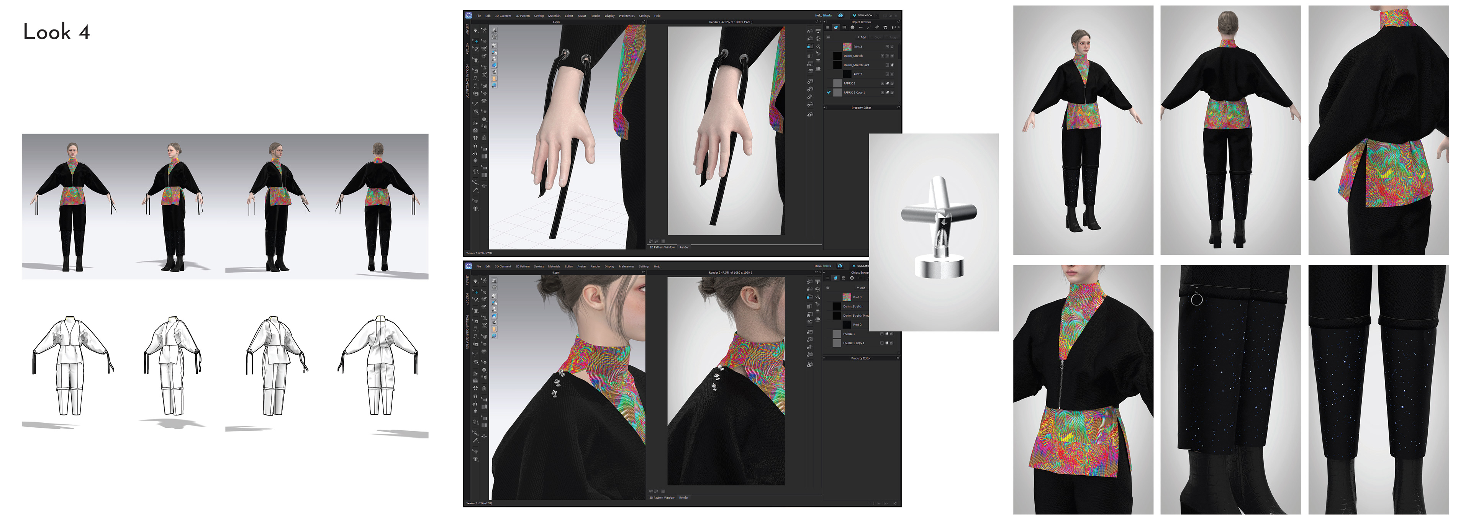1471x520 pixels.
Task: Toggle FABRIC 1 Copy 1 checkmark, upper window
Action: 829,92
